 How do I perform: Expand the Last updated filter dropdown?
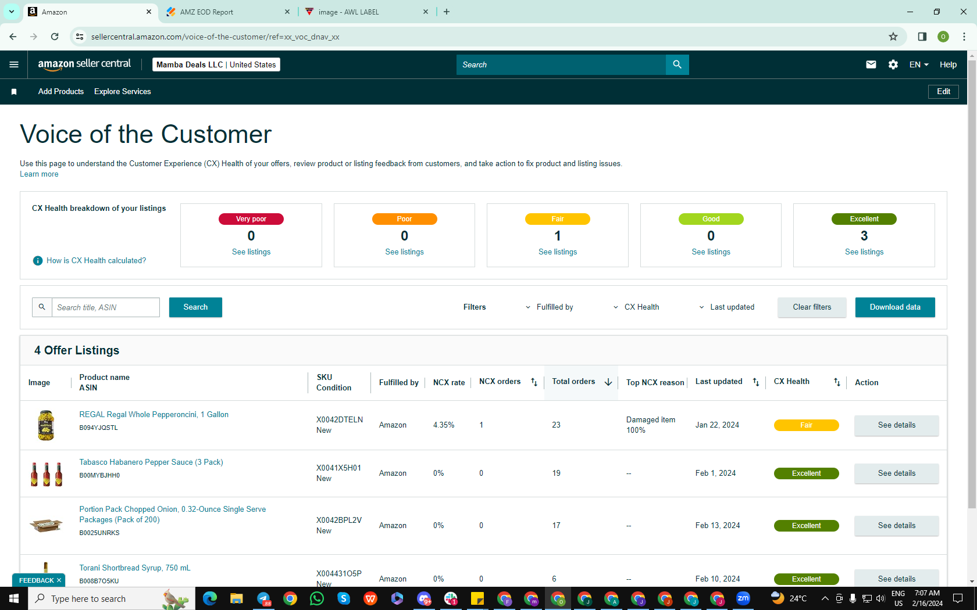726,307
